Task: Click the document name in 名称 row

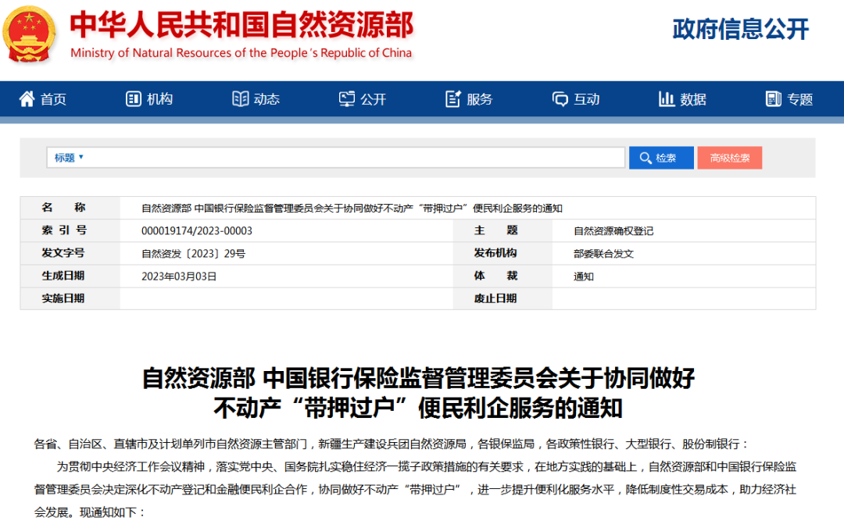Action: 352,209
